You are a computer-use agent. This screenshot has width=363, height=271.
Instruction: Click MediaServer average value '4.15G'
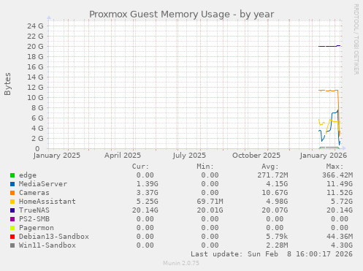click(x=277, y=184)
